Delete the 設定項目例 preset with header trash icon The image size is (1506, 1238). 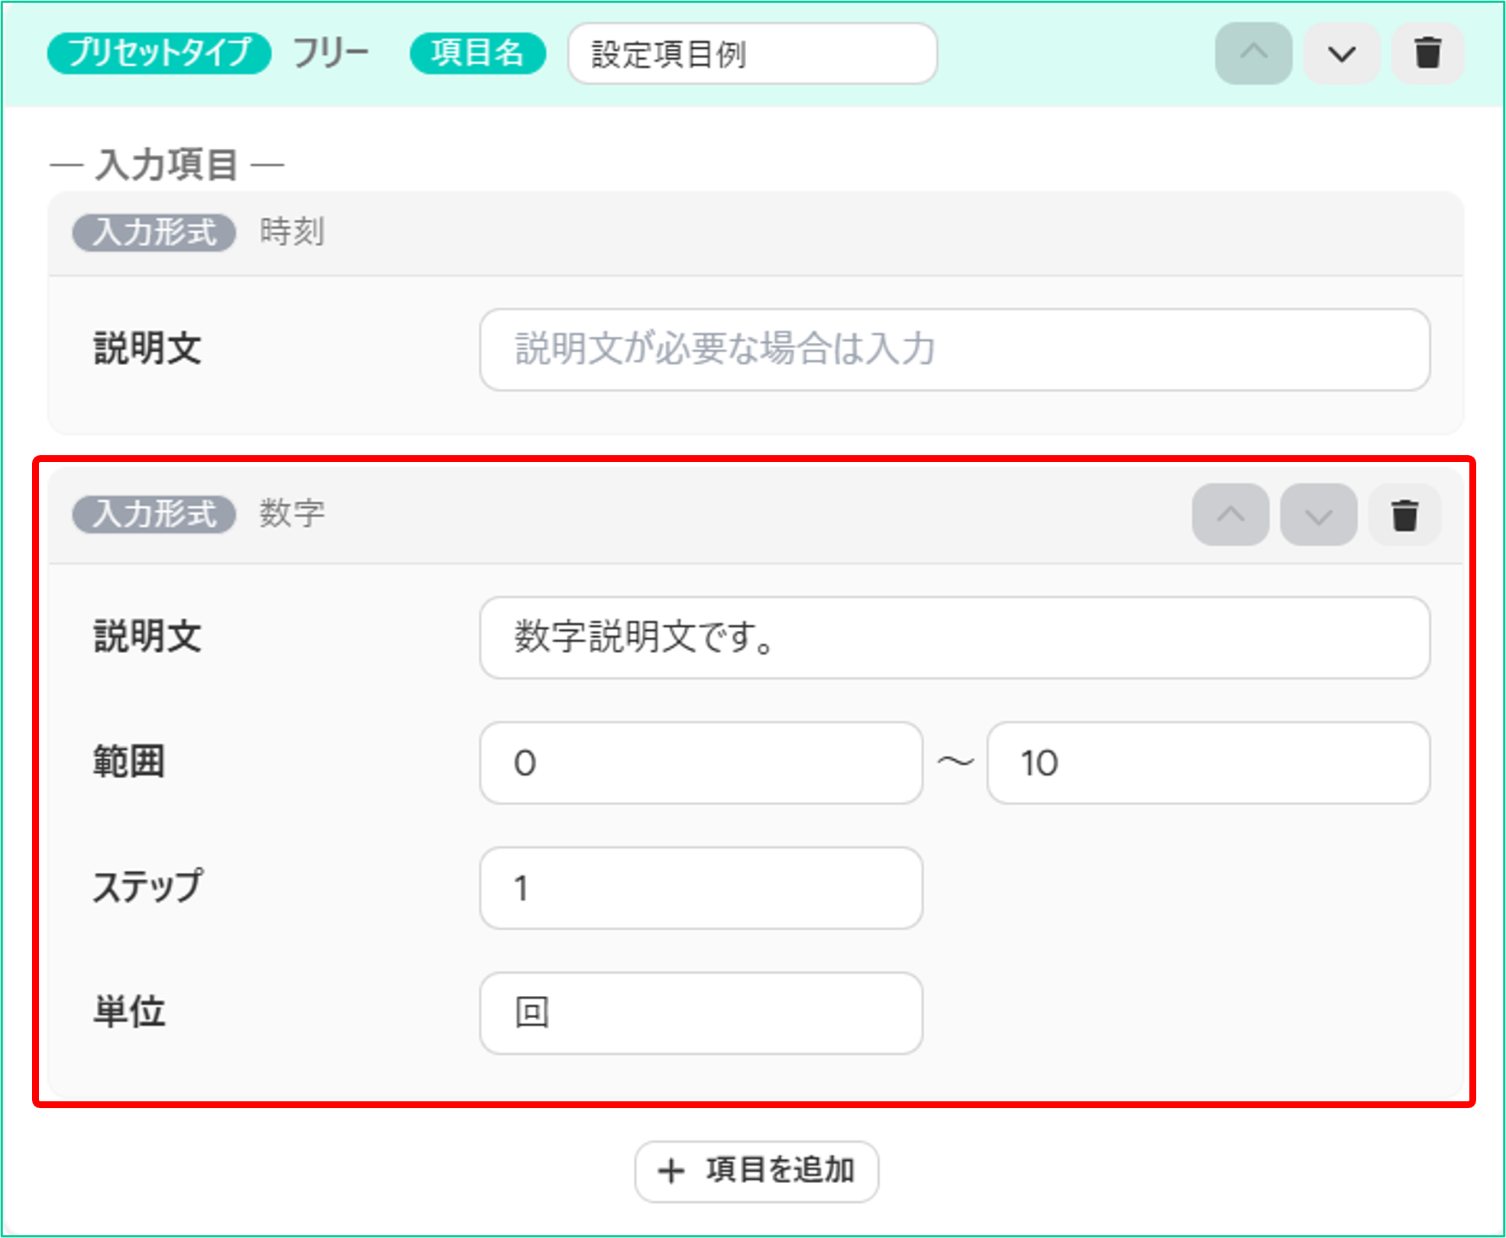tap(1427, 53)
